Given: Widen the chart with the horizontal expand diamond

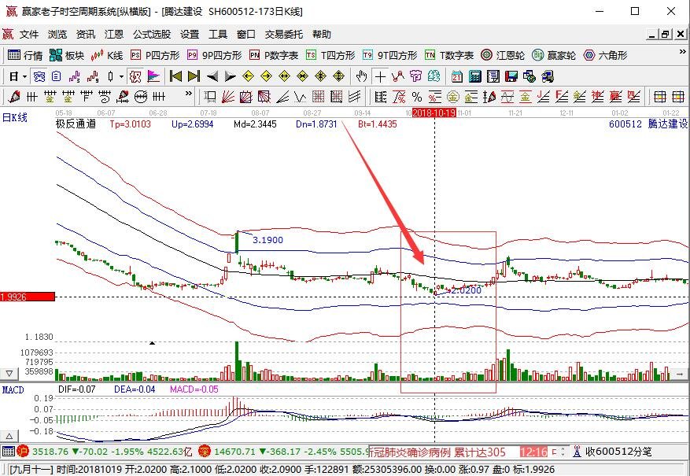Looking at the screenshot, I should 284,76.
